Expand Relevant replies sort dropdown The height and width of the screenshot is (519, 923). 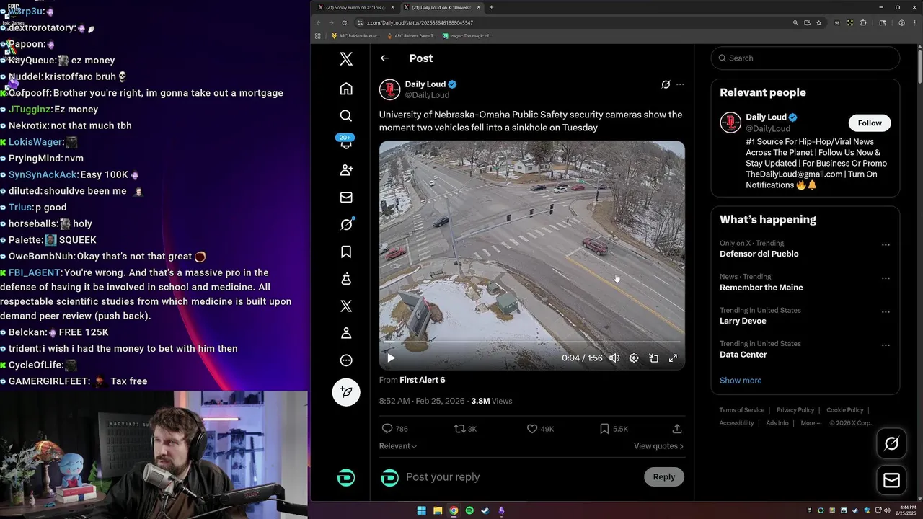pos(398,446)
